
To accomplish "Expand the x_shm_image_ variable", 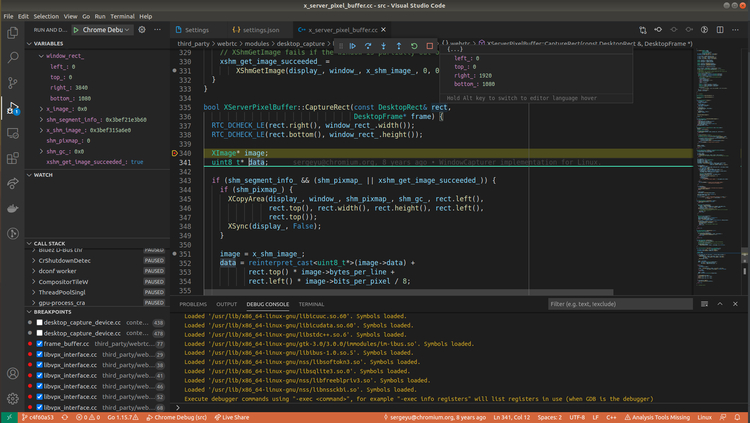I will tap(41, 130).
